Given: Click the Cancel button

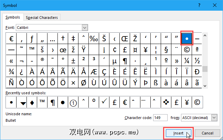Looking at the screenshot, I should click(208, 133).
